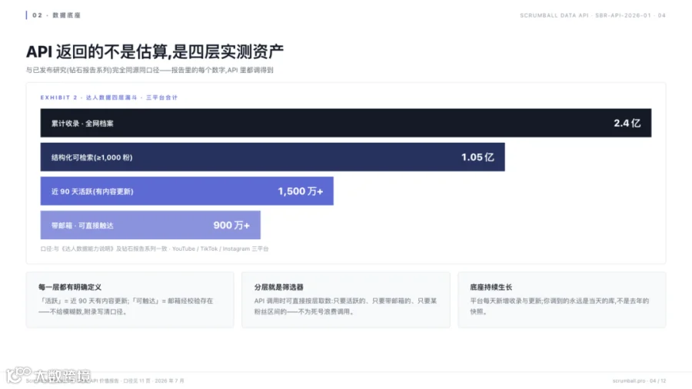Select the '1.05 亿' value
The height and width of the screenshot is (389, 692).
[x=477, y=157]
